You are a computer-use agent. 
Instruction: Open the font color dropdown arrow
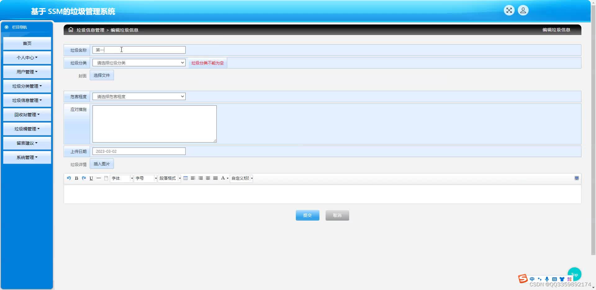point(228,178)
